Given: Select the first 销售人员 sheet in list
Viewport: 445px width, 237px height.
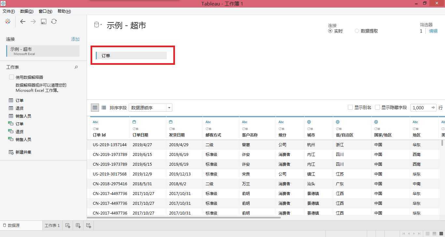Looking at the screenshot, I should pos(23,116).
